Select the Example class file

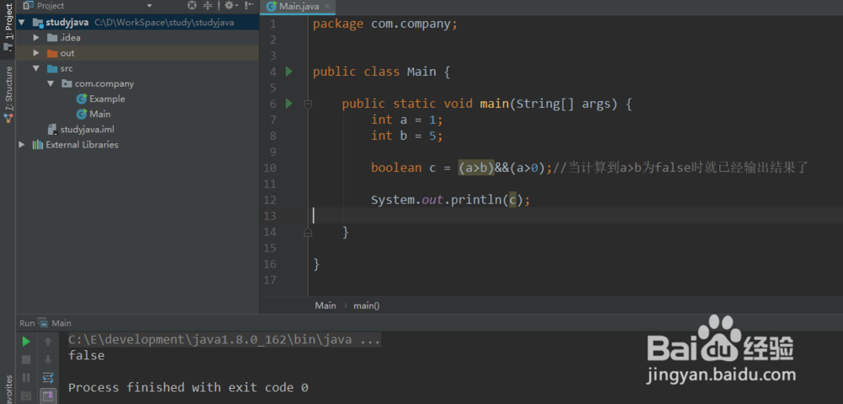101,99
